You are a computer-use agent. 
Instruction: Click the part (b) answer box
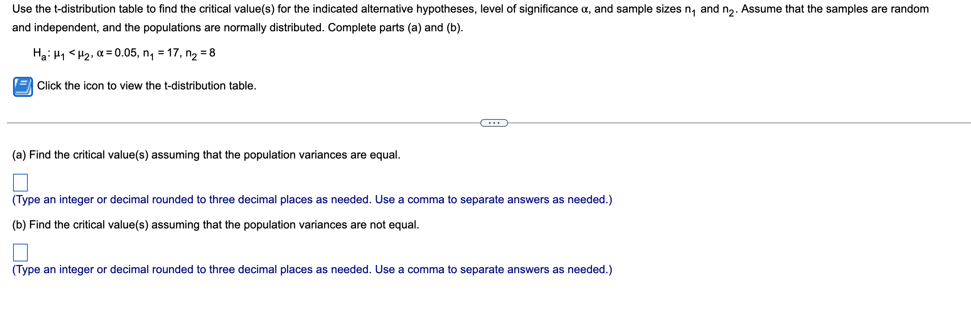tap(20, 252)
